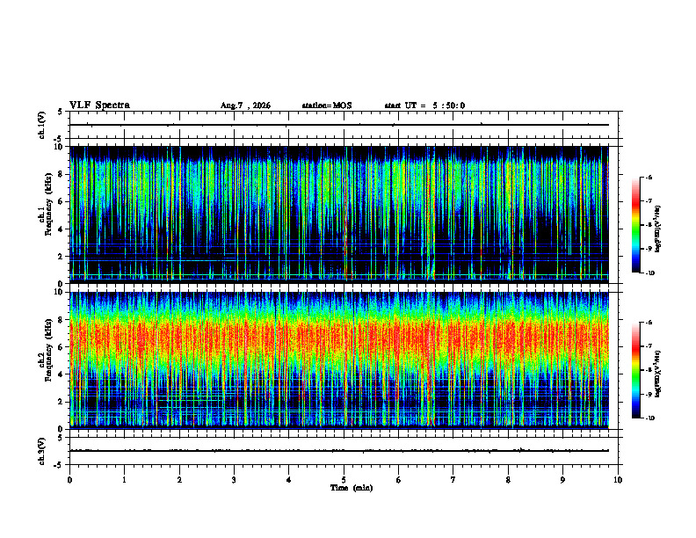Click time-axis tick label "5"

pos(344,480)
